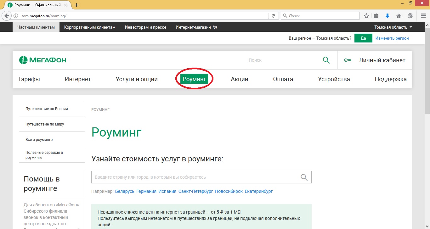Click inside the country search input field
430x229 pixels.
pos(189,177)
